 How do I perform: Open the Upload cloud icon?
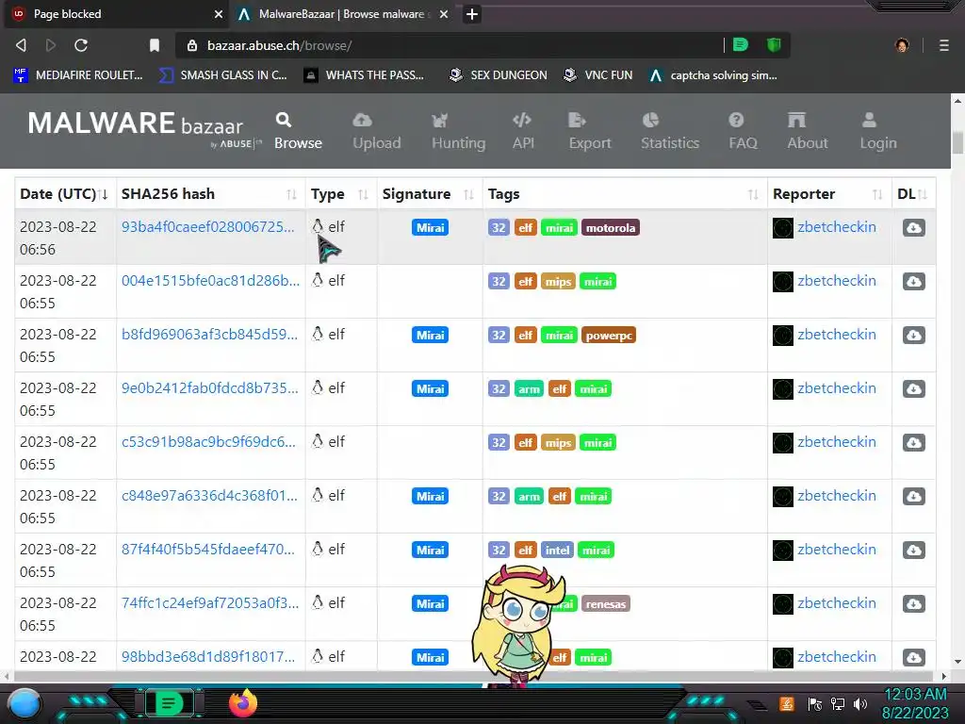(x=362, y=120)
